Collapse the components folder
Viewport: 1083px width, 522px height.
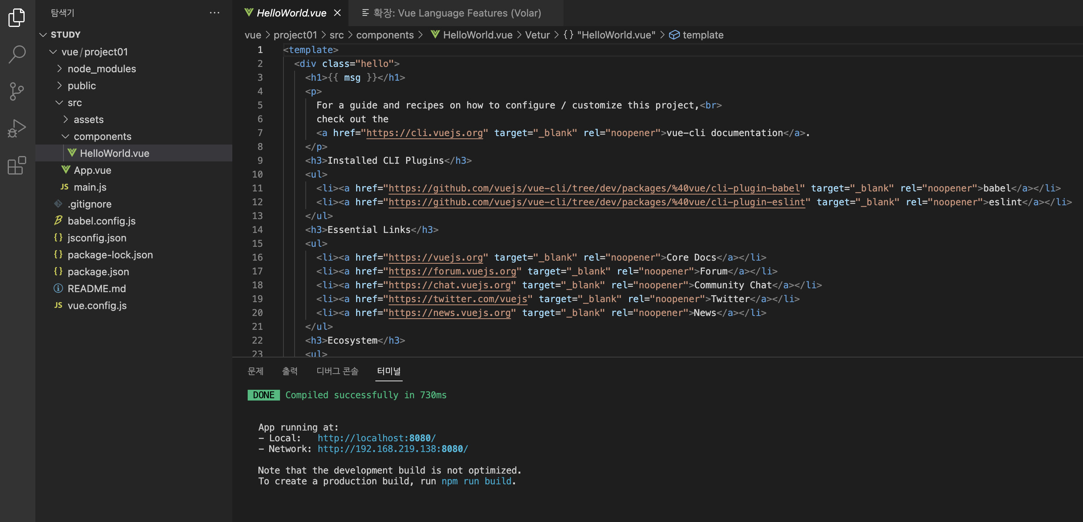tap(102, 136)
